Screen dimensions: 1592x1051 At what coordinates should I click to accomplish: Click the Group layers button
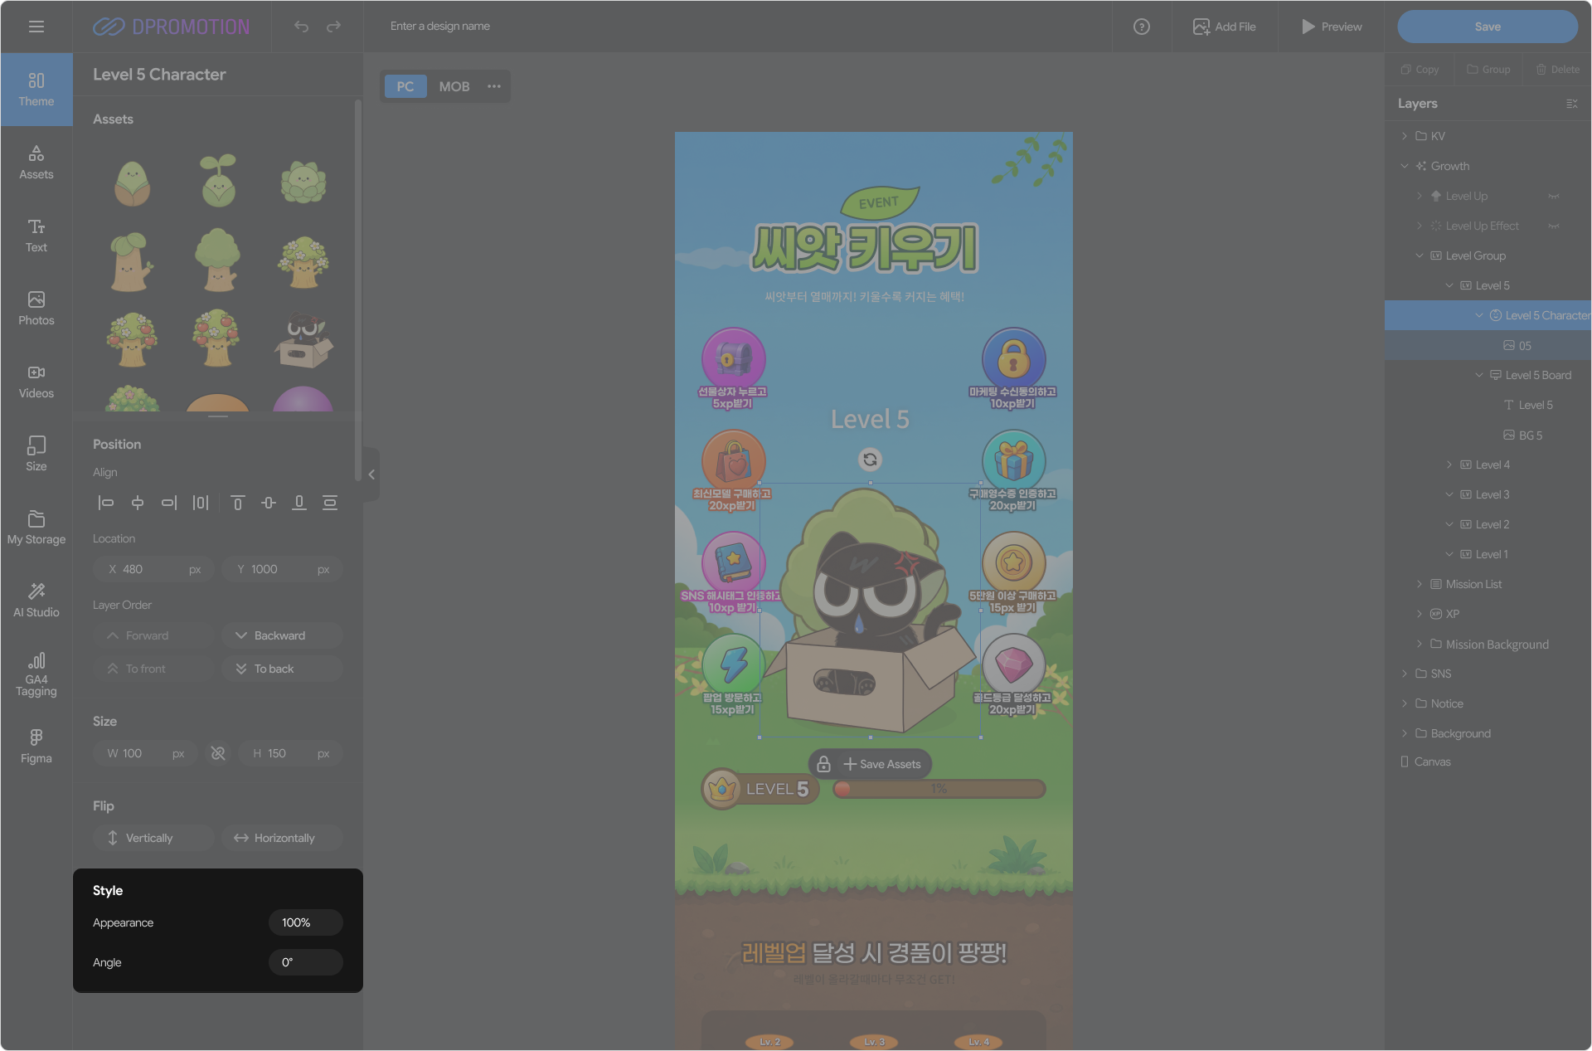(1488, 70)
